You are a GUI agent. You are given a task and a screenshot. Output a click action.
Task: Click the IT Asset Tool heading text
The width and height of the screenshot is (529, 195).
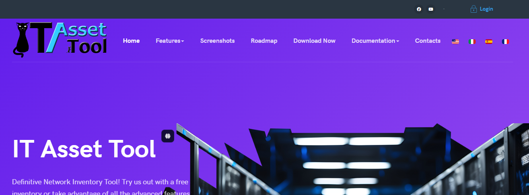(x=84, y=149)
